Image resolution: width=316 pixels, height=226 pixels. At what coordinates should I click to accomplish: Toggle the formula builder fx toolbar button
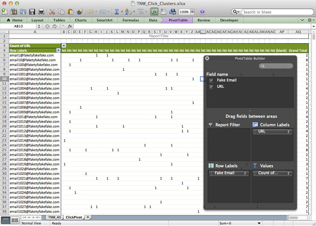[154, 12]
